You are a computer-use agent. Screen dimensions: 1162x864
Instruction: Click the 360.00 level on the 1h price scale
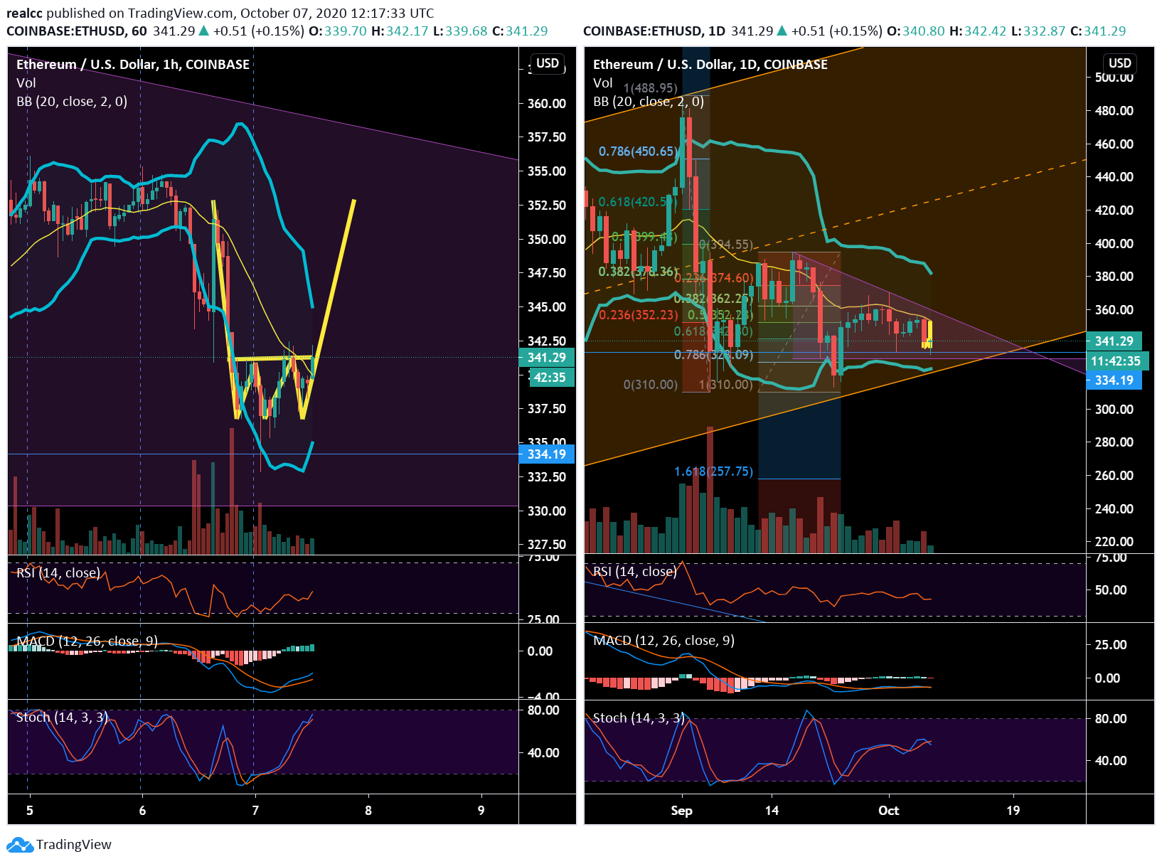tap(547, 104)
